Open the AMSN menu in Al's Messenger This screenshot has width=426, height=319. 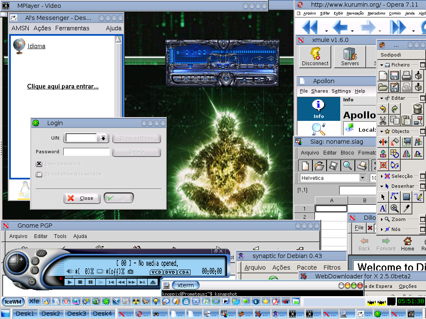pos(20,28)
